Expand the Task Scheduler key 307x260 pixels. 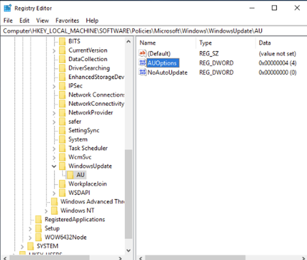[x=54, y=149]
